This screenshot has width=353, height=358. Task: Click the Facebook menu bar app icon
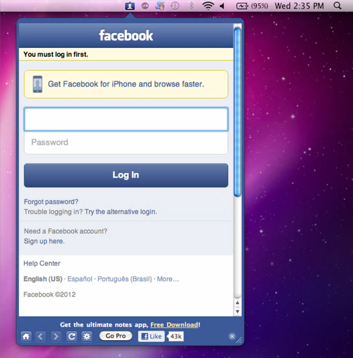130,6
